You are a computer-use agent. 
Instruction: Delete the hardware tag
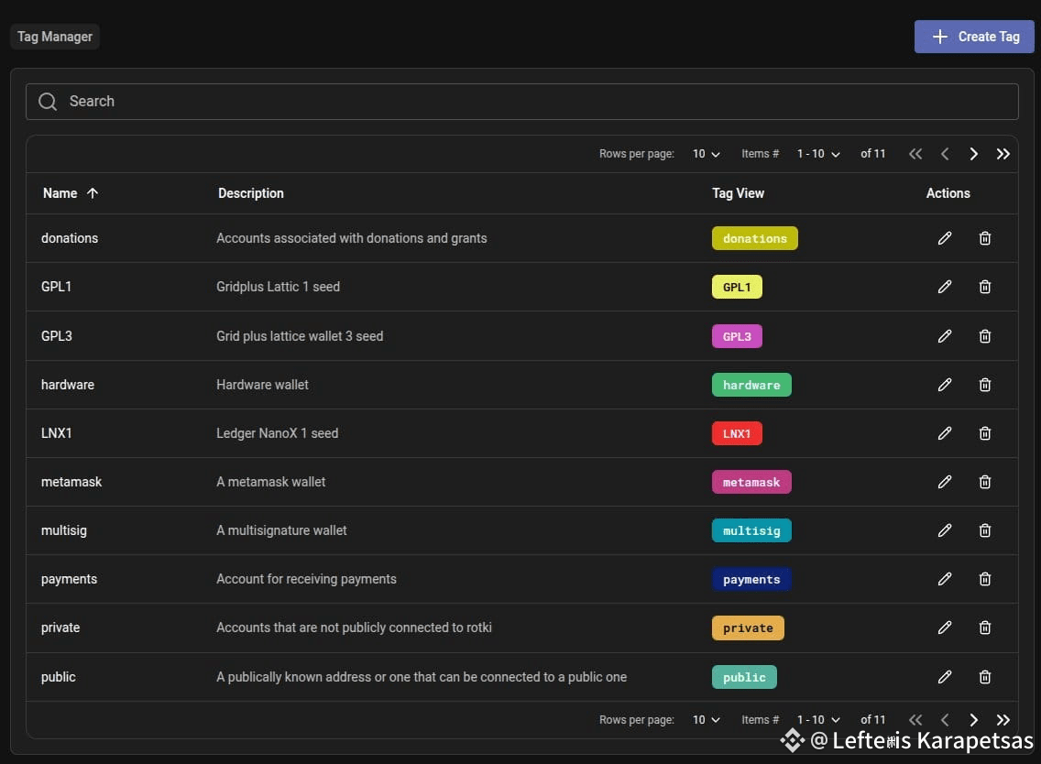tap(985, 385)
